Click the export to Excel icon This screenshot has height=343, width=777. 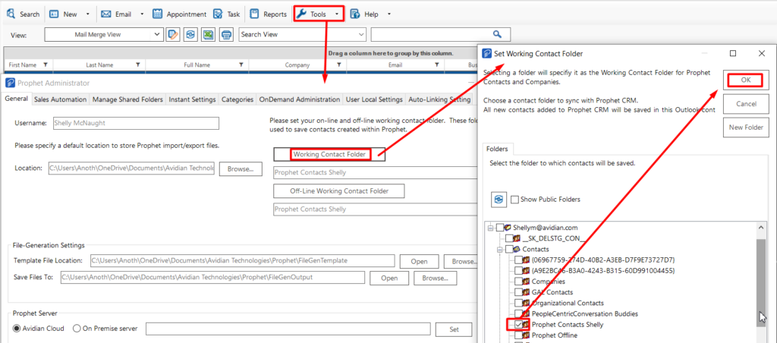pyautogui.click(x=208, y=34)
